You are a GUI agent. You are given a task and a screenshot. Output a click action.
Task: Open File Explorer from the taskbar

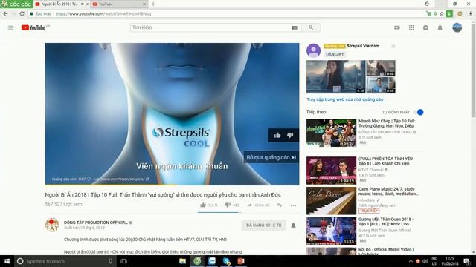click(182, 261)
